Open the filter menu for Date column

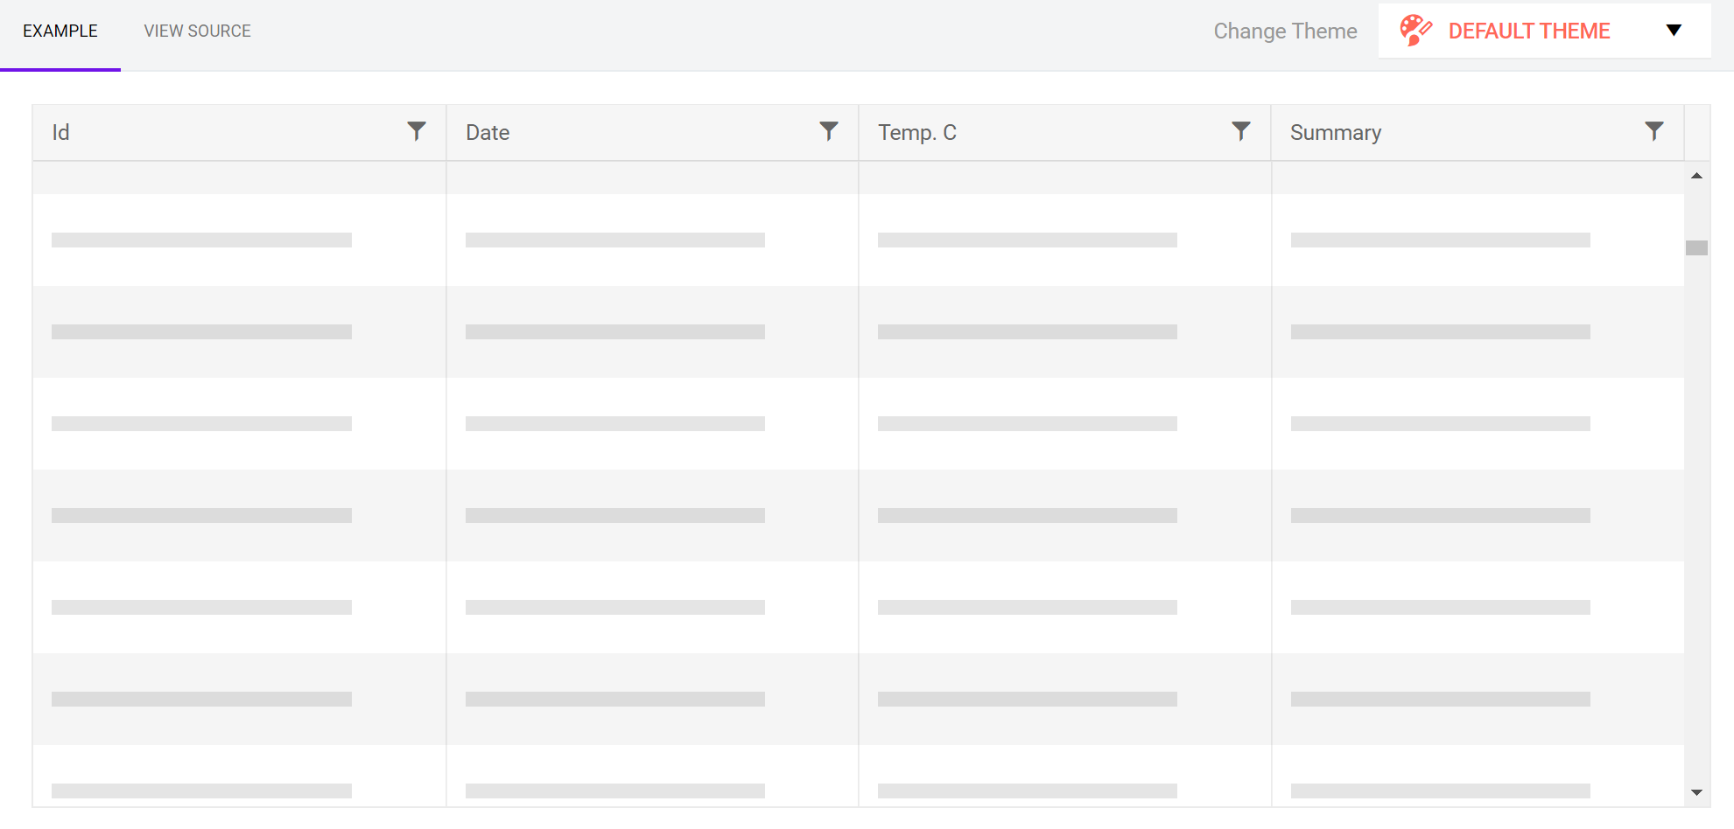coord(828,131)
